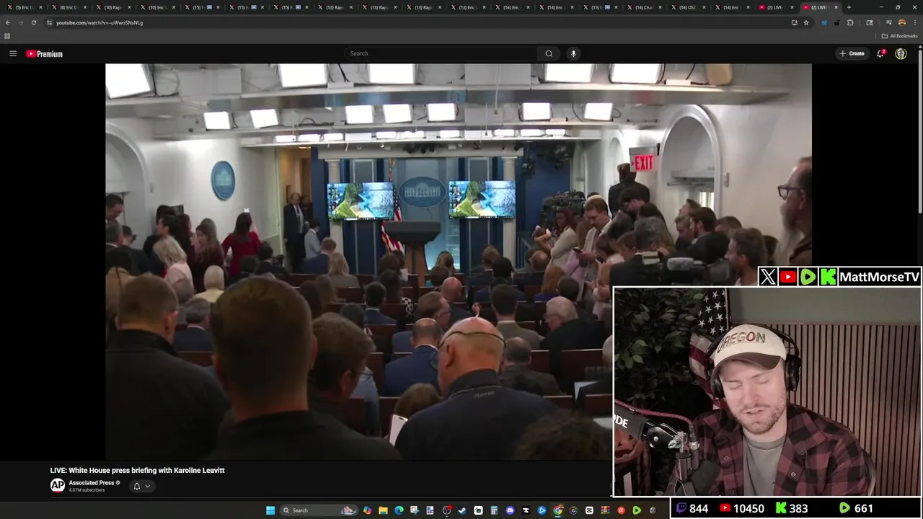Click the Windows taskbar Search box
The width and height of the screenshot is (923, 519).
(317, 510)
